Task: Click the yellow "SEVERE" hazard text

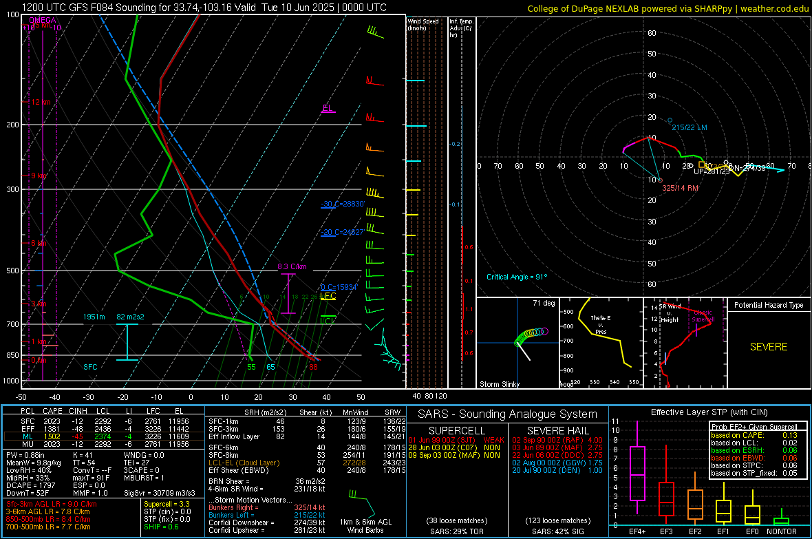Action: (769, 347)
